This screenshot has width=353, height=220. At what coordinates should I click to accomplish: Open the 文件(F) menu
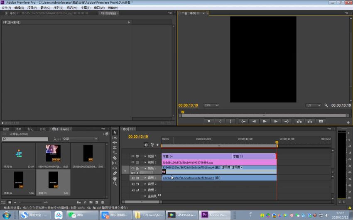[x=6, y=7]
